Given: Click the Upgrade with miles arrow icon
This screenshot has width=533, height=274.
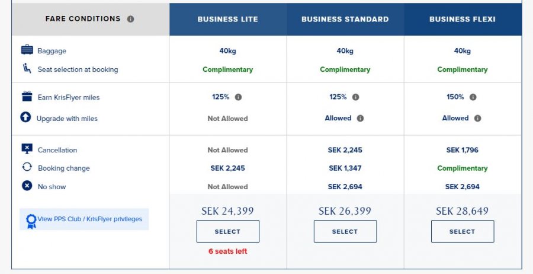Looking at the screenshot, I should click(25, 117).
